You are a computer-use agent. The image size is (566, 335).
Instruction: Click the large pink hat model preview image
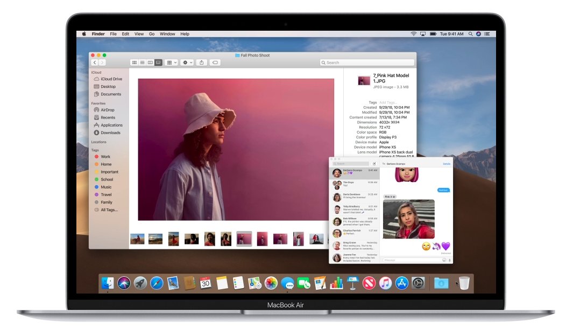(x=236, y=149)
